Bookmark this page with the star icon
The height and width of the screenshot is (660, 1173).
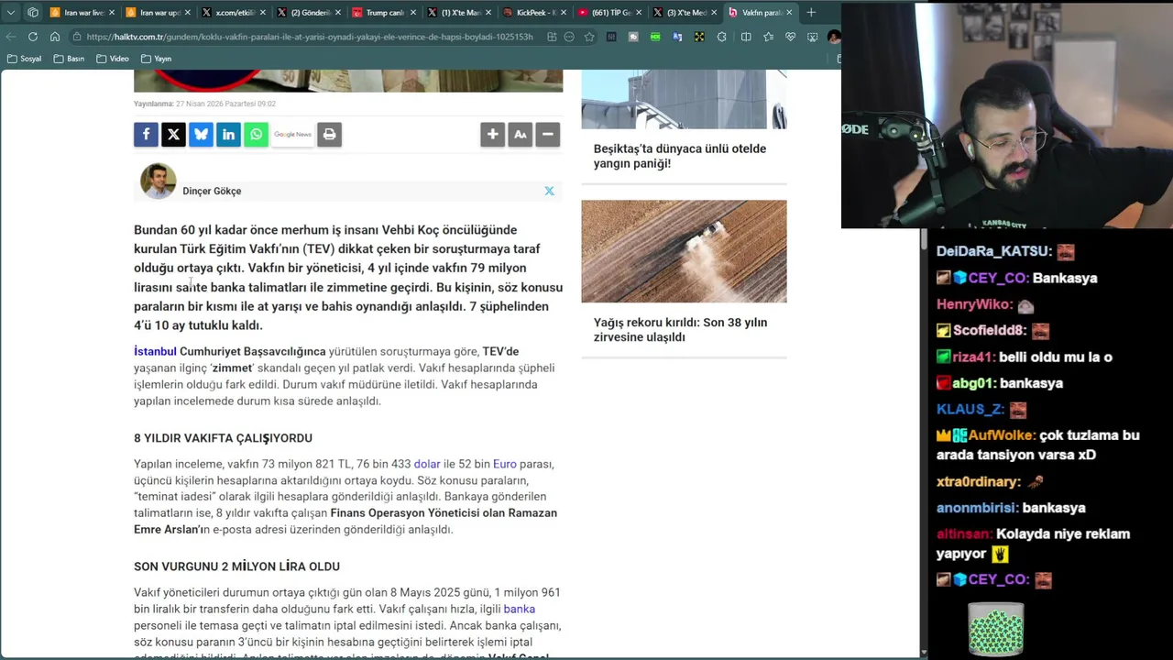[x=589, y=37]
